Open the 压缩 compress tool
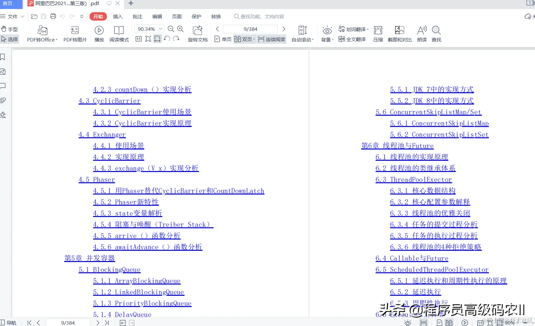 point(378,34)
